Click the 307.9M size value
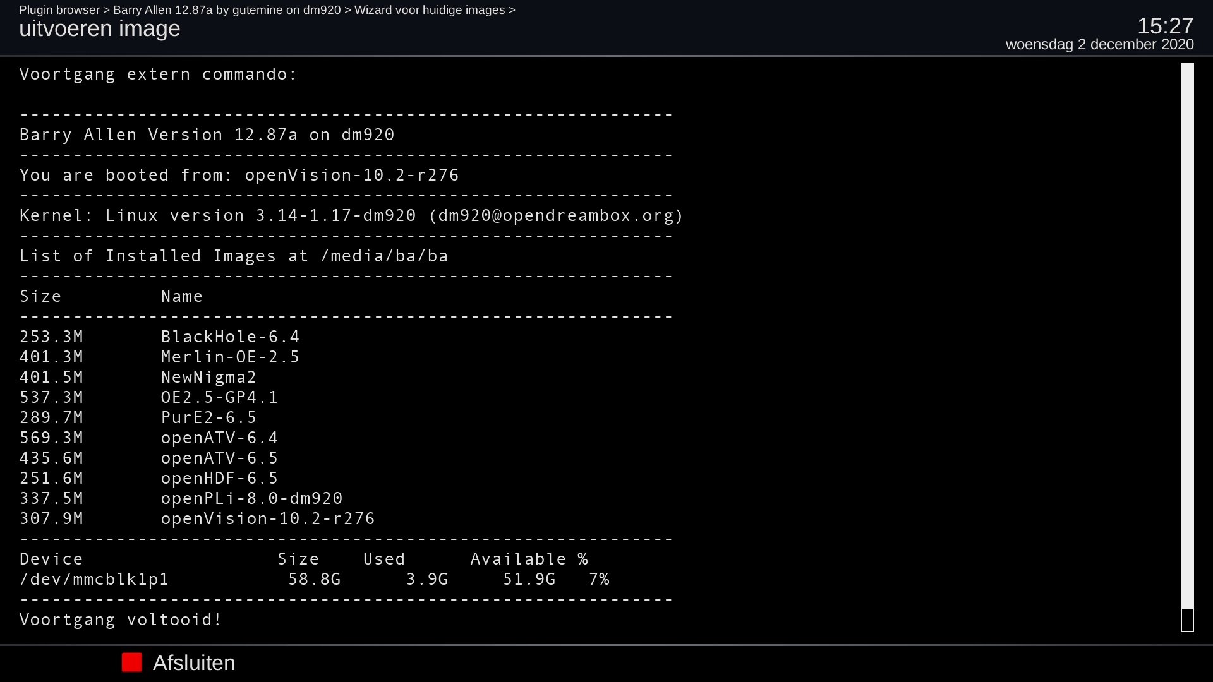This screenshot has width=1213, height=682. [51, 518]
